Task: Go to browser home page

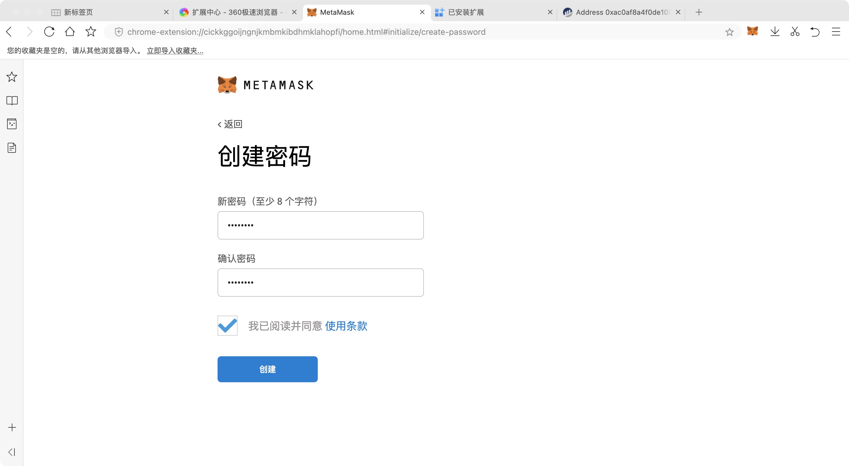Action: tap(70, 32)
